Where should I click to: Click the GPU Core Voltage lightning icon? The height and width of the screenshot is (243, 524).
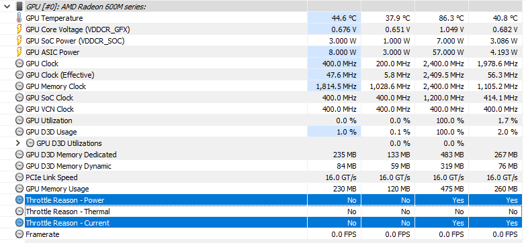pyautogui.click(x=19, y=29)
